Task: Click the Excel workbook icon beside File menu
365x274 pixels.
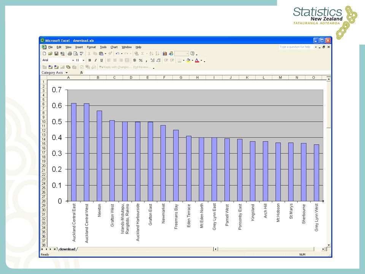Action: pos(44,47)
